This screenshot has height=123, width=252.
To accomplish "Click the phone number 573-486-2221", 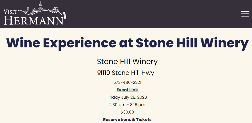I will (127, 83).
